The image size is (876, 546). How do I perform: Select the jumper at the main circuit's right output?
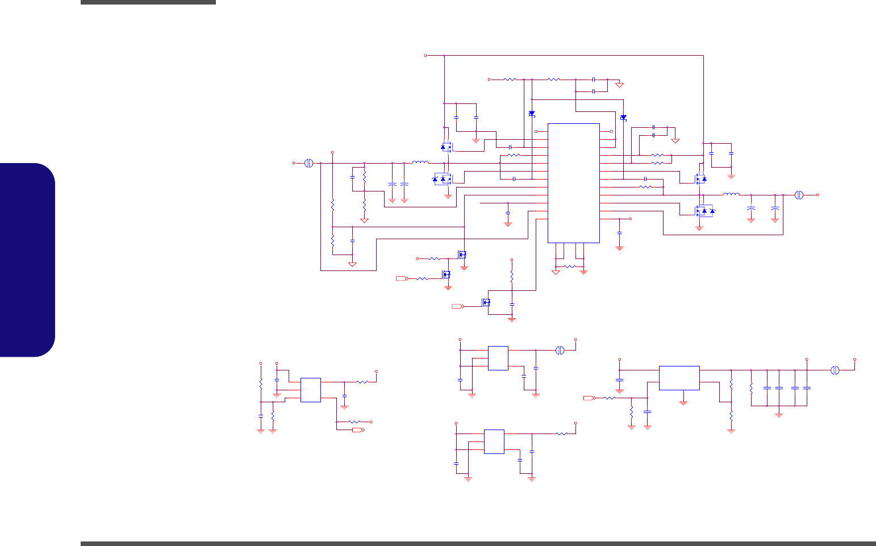pyautogui.click(x=799, y=195)
